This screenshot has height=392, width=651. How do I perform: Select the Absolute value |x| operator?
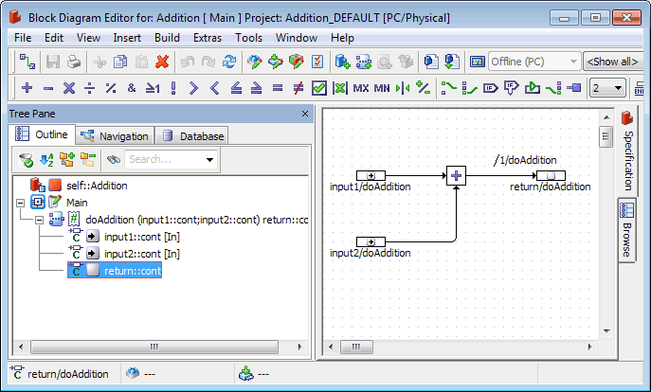tap(340, 88)
